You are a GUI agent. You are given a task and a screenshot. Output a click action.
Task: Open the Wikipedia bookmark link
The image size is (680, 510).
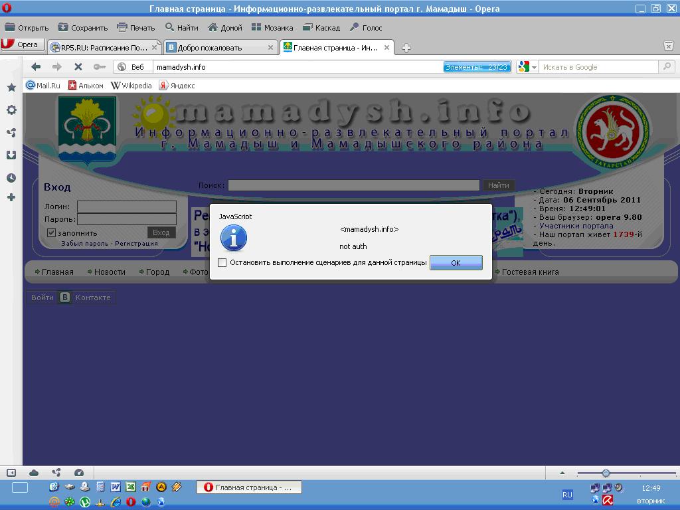[x=131, y=85]
